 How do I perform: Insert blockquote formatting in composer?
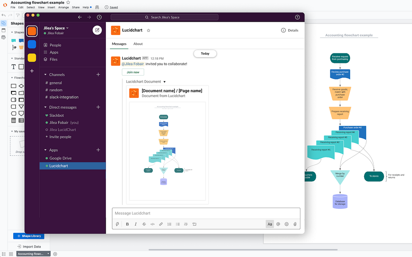coord(186,224)
